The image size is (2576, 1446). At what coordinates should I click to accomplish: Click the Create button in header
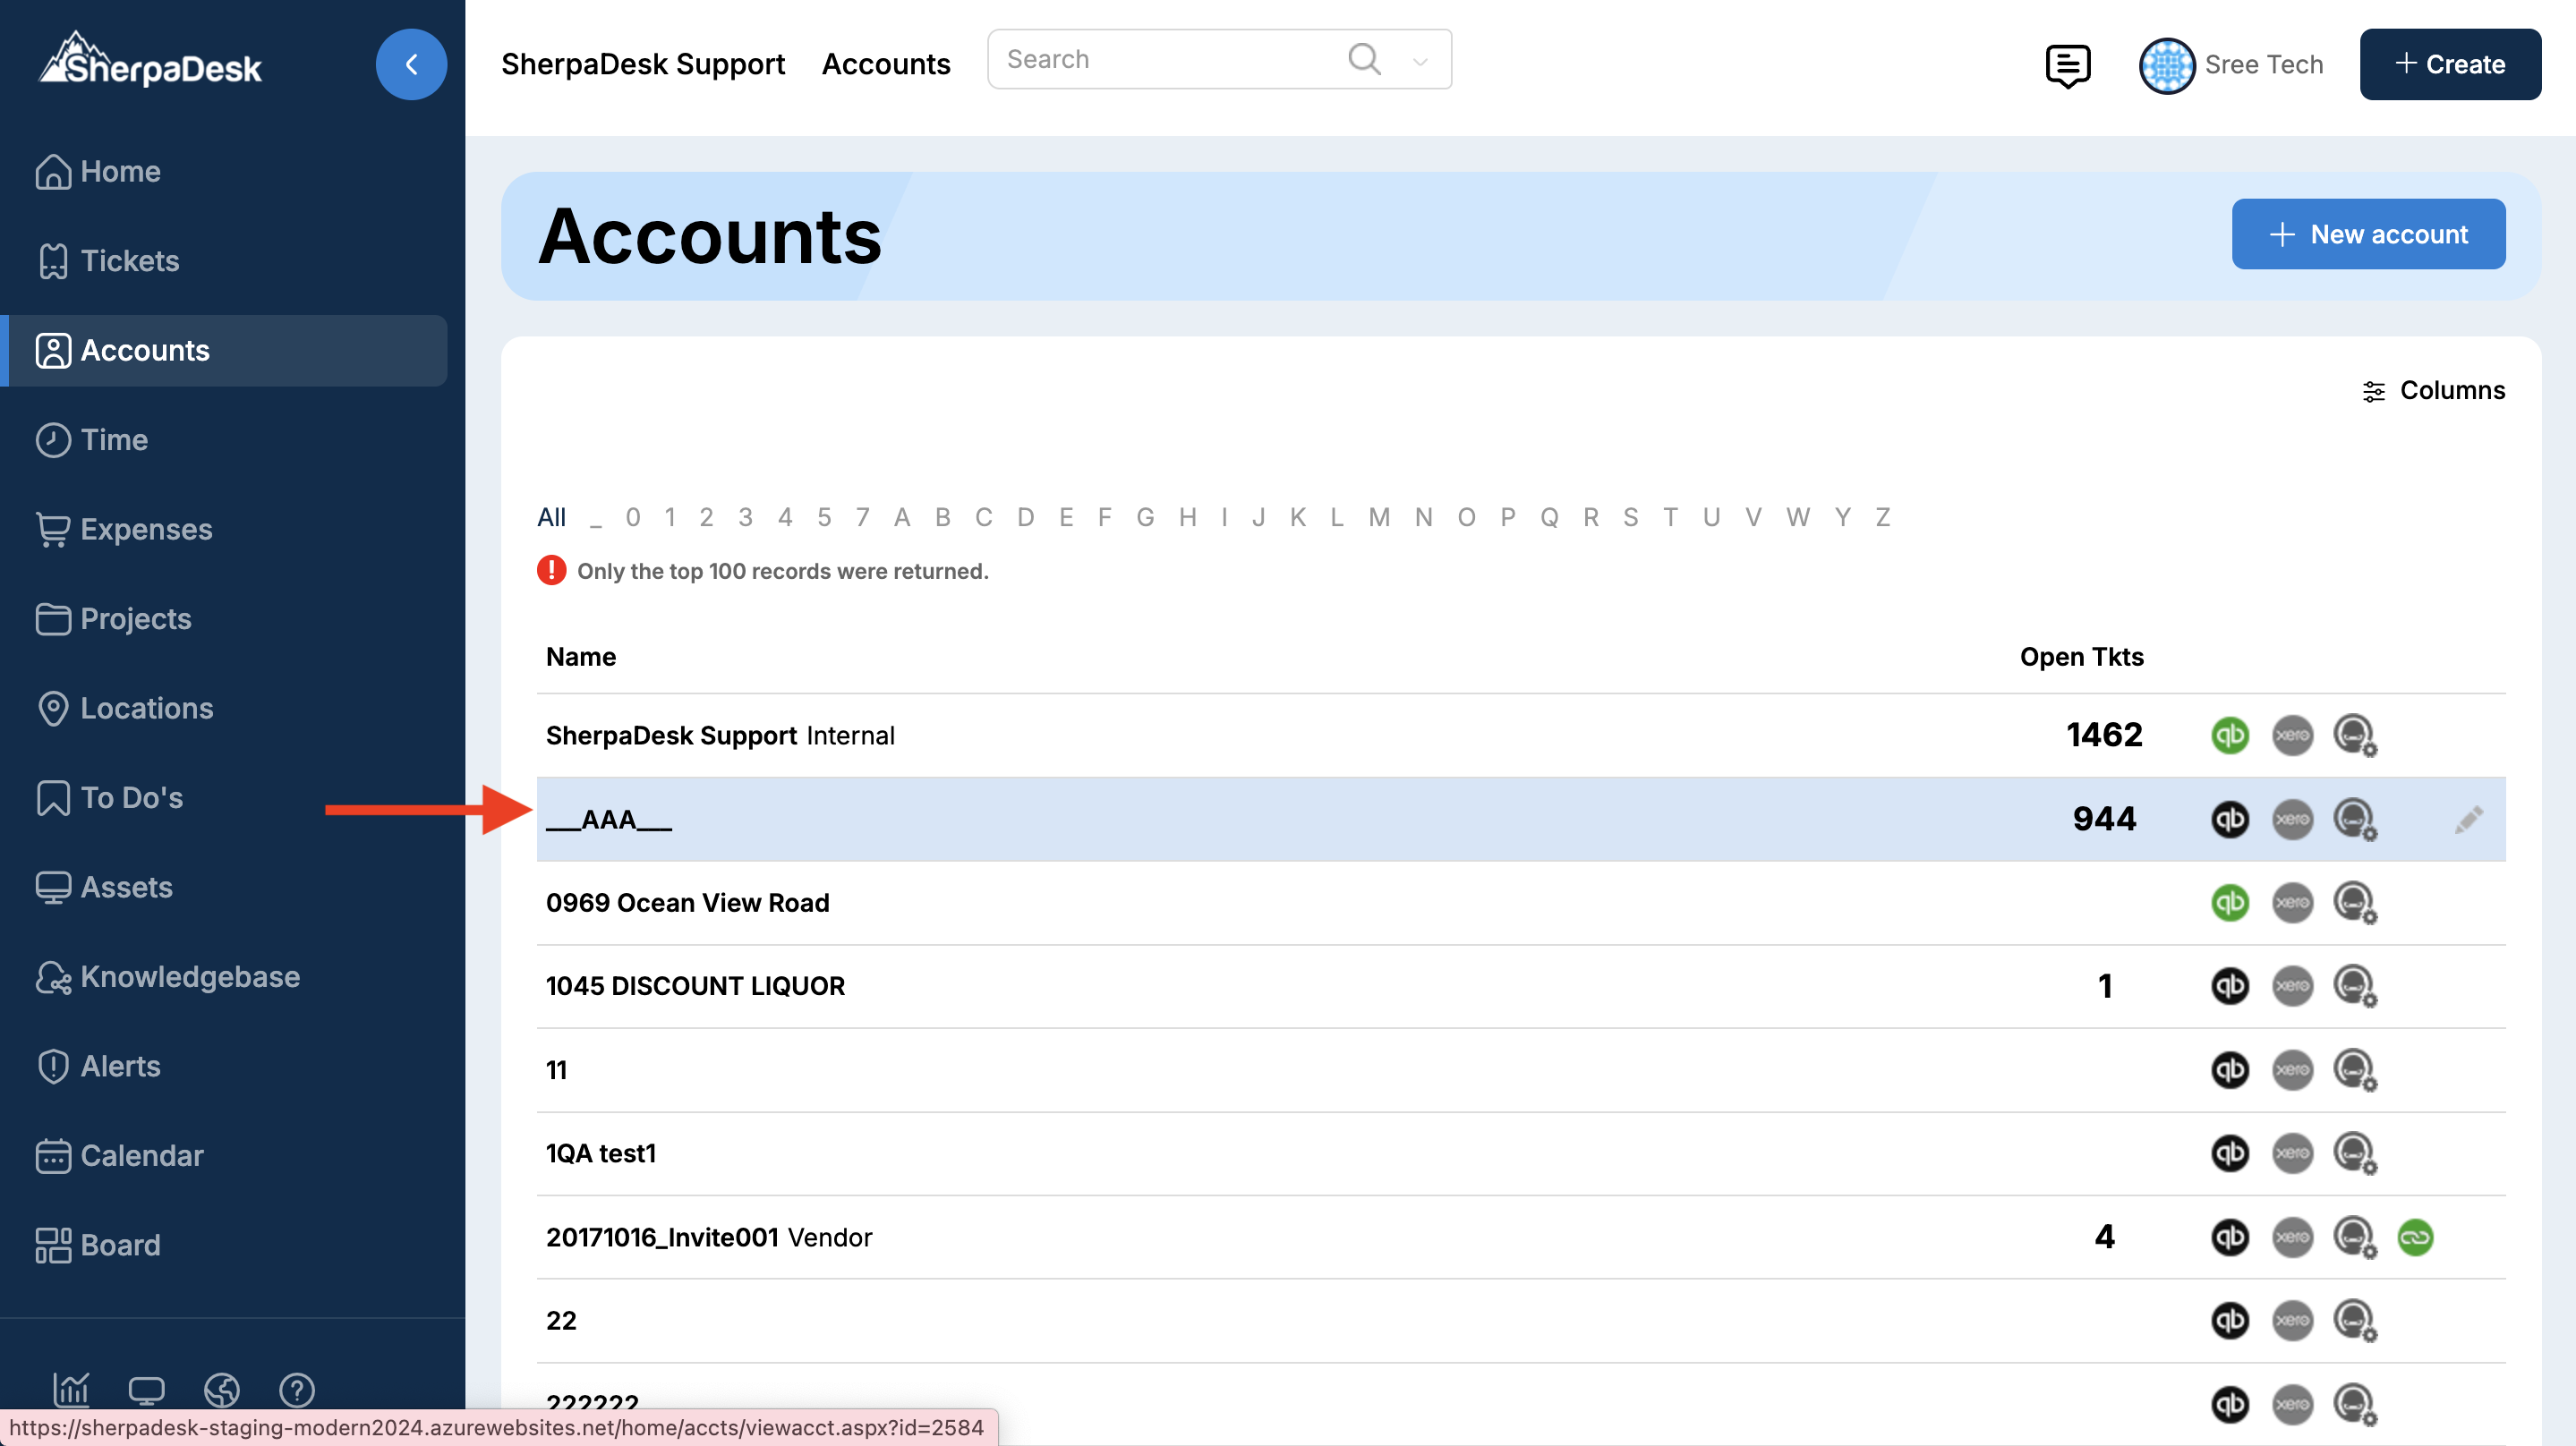click(x=2449, y=64)
